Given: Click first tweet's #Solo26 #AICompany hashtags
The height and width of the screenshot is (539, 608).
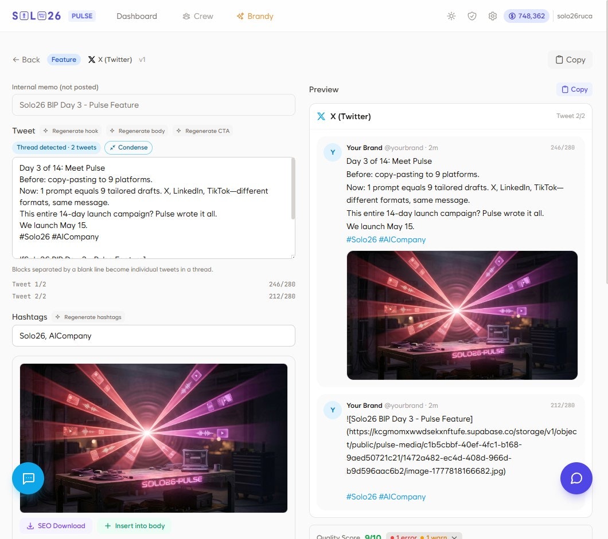Looking at the screenshot, I should [x=386, y=239].
